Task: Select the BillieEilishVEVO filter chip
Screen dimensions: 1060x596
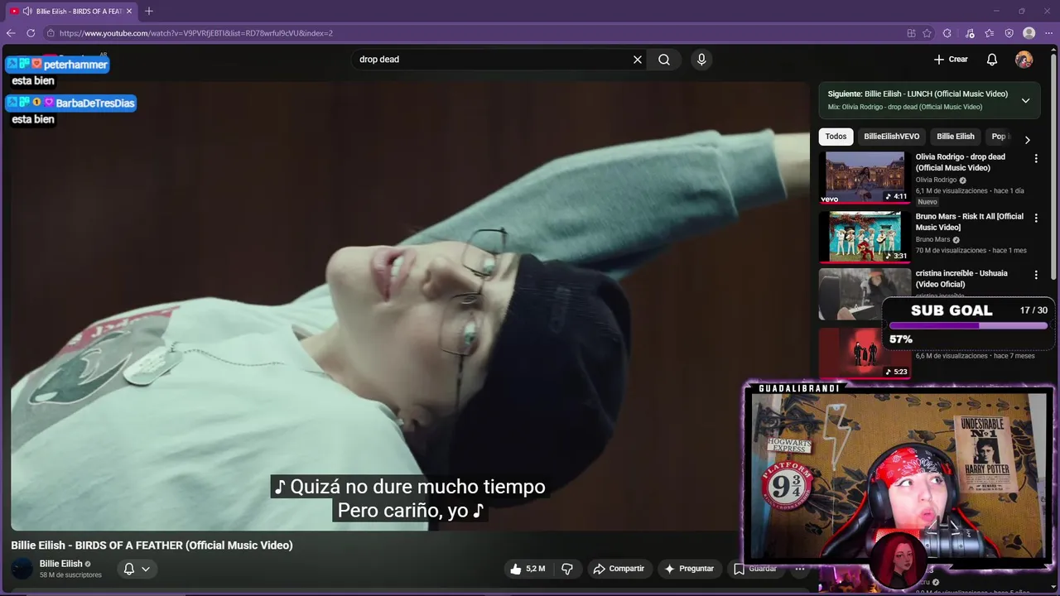Action: point(892,137)
